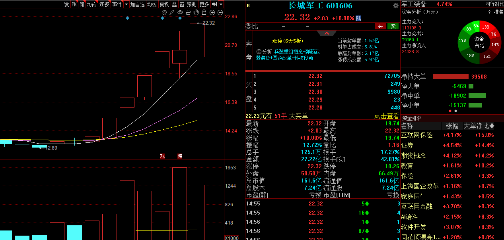The width and height of the screenshot is (504, 240).
Task: Click the collapse panel arrow icon
Action: click(x=214, y=4)
